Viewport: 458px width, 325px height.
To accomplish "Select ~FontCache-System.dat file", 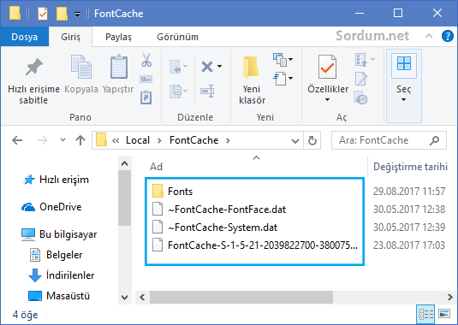I will [223, 227].
